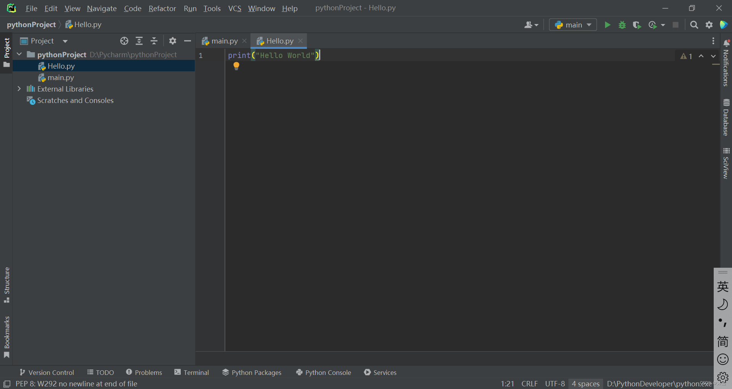Start debugging using the bug icon
Screen dimensions: 732x389
[622, 25]
